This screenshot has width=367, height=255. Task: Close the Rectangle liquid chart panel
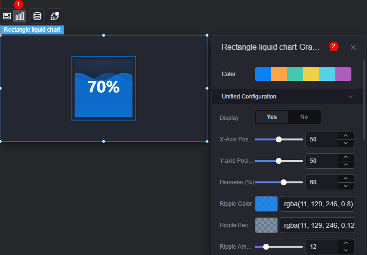tap(353, 47)
